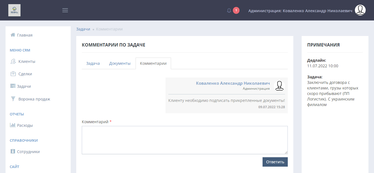
Task: Click the Расходы bar chart icon
Action: (x=13, y=125)
